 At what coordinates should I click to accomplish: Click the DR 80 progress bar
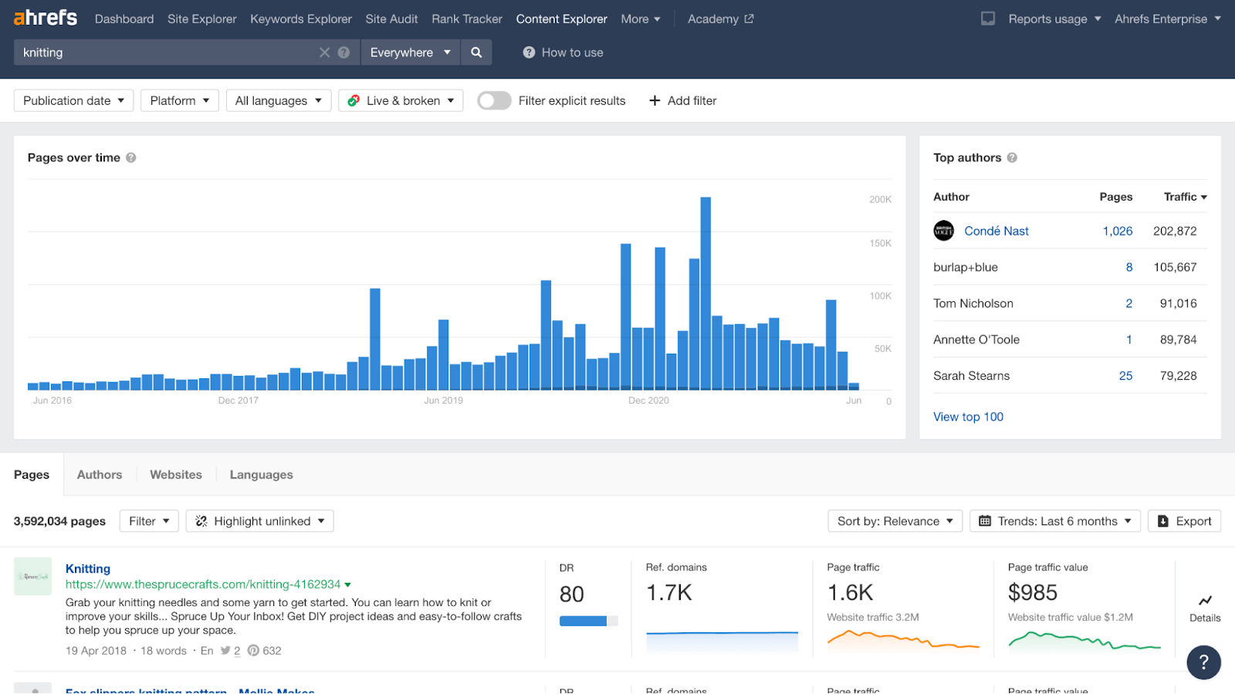588,621
